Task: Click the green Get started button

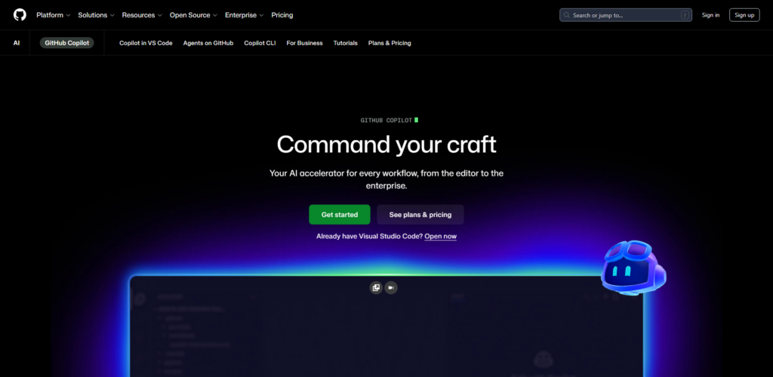Action: tap(340, 215)
